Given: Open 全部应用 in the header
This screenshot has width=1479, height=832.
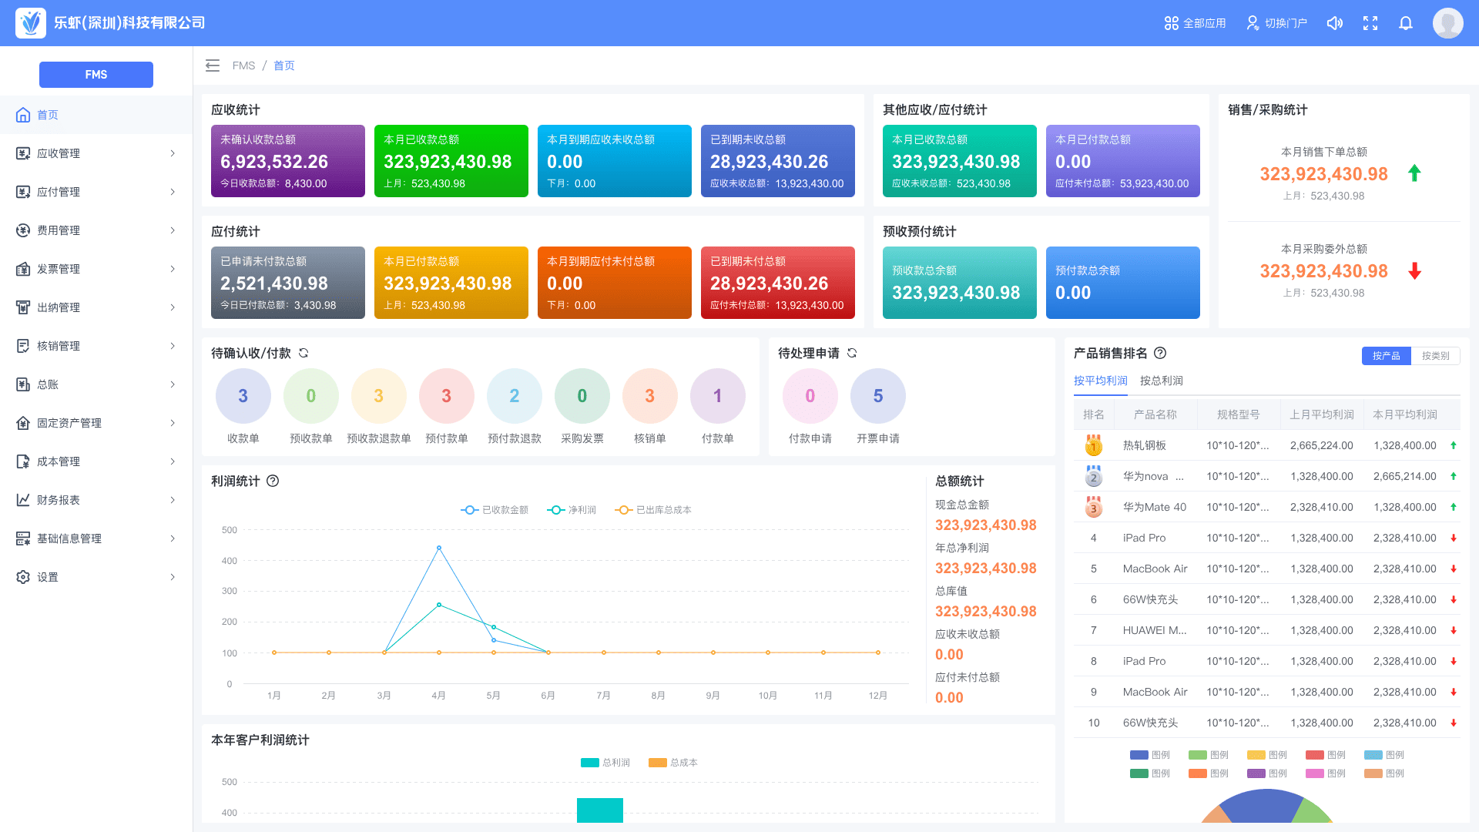Looking at the screenshot, I should click(1195, 23).
